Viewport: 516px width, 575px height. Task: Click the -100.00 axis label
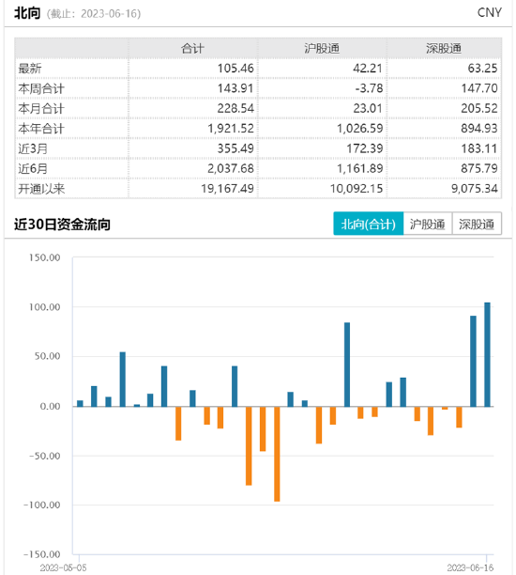[42, 505]
